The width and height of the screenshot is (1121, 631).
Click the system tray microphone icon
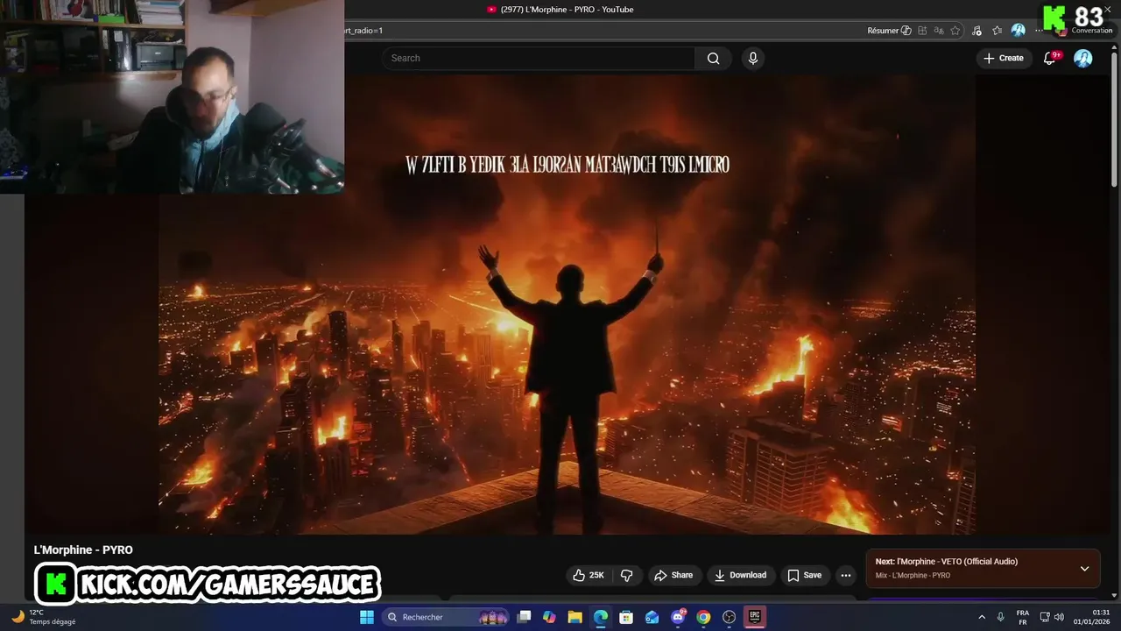1000,617
